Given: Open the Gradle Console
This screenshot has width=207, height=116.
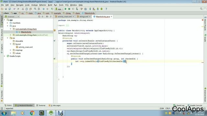Looking at the screenshot, I should pos(195,105).
